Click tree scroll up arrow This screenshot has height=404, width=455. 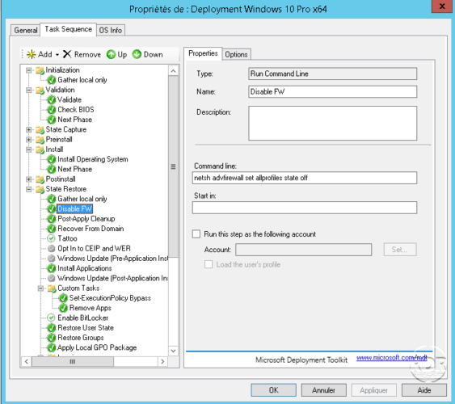click(x=173, y=71)
